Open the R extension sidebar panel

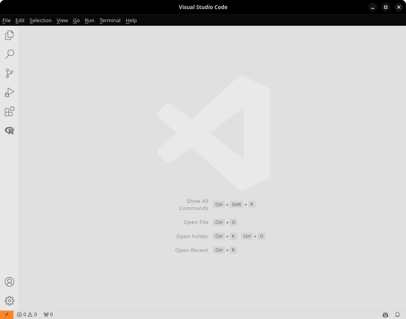pos(10,130)
